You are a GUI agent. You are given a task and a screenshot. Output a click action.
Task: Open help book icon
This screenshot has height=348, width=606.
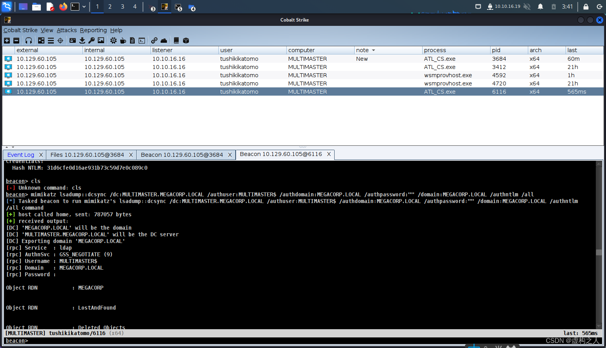tap(176, 40)
